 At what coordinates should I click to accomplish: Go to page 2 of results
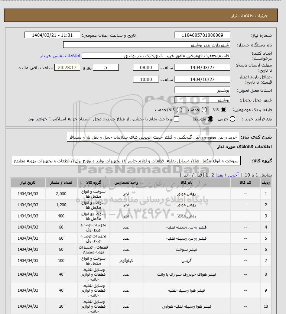(212, 175)
